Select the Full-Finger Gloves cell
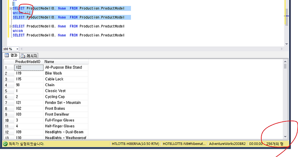 [66, 121]
